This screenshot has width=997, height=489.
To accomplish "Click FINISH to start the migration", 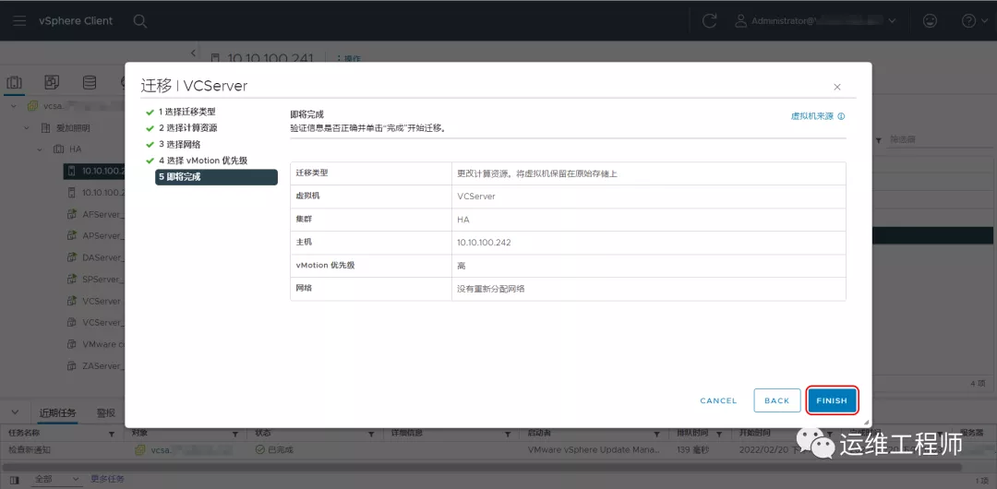I will click(832, 400).
